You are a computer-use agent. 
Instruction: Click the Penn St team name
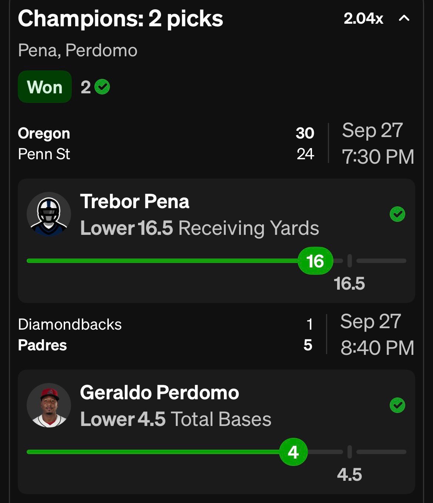pos(44,154)
